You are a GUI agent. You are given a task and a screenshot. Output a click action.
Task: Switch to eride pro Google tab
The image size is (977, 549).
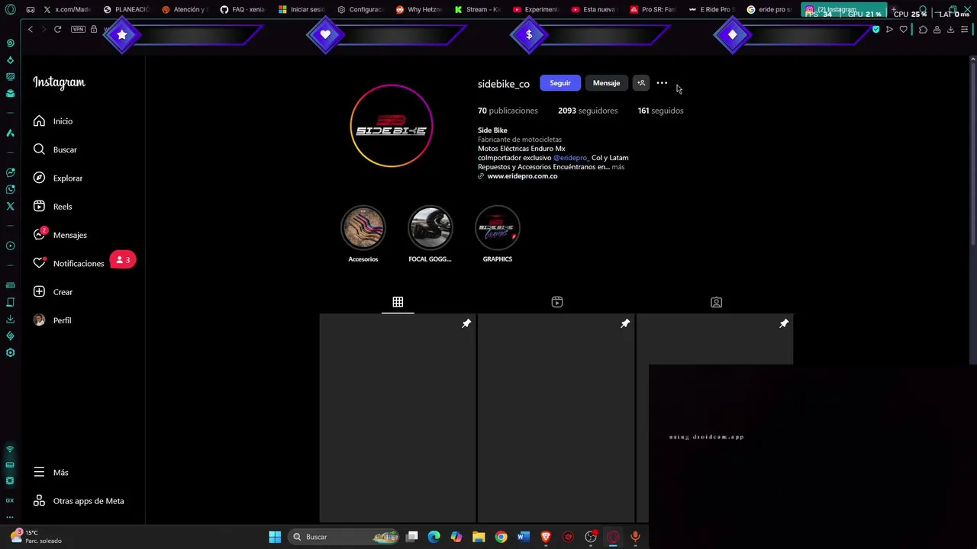(770, 10)
